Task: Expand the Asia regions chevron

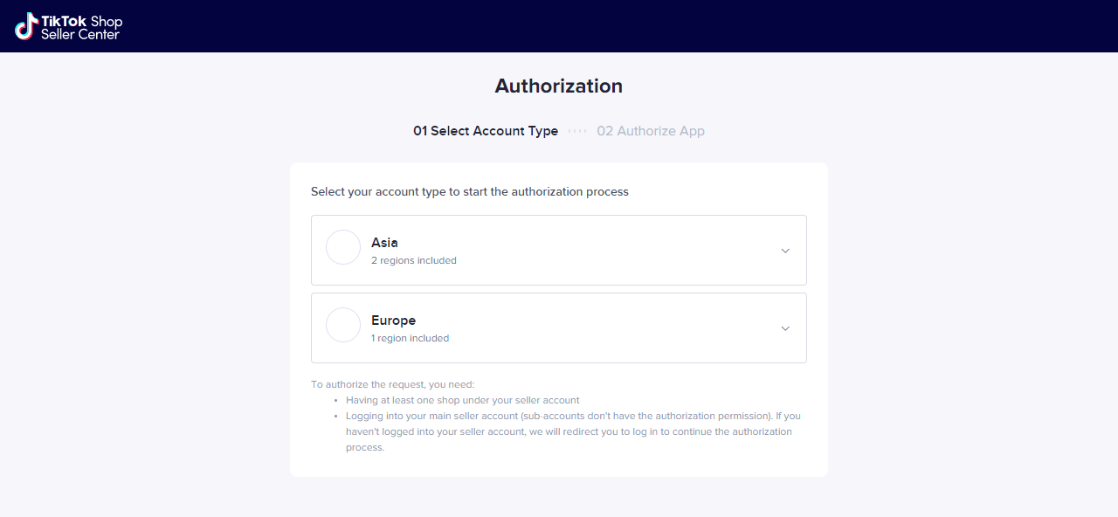Action: [785, 251]
